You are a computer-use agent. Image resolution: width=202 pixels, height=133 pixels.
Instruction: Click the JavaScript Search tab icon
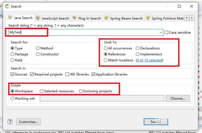[38, 18]
